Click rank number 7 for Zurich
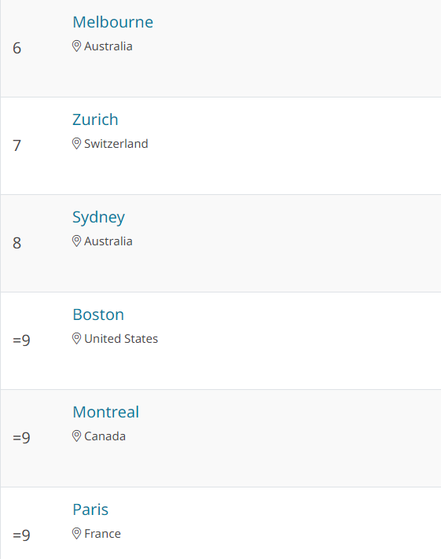Image resolution: width=441 pixels, height=559 pixels. (17, 145)
